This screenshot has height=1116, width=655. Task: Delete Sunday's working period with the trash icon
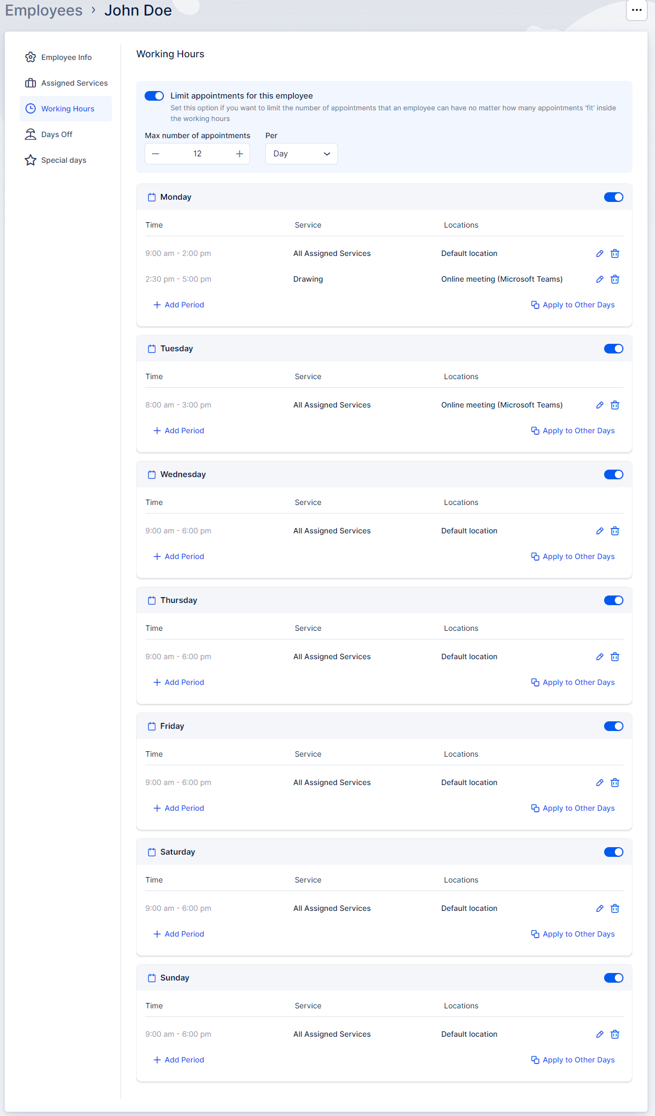(615, 1035)
